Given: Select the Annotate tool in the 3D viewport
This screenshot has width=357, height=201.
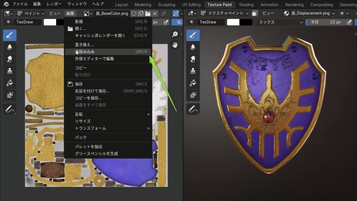Looking at the screenshot, I should (x=193, y=109).
